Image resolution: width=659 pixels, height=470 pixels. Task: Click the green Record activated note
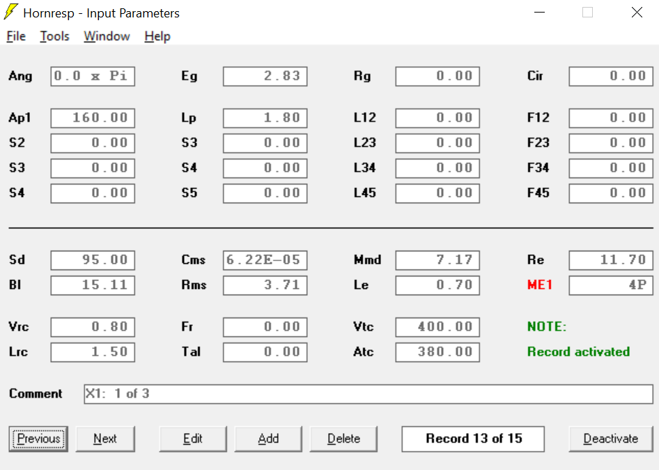(579, 352)
